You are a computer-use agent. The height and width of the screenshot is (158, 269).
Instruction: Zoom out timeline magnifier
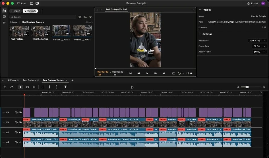pos(238,87)
